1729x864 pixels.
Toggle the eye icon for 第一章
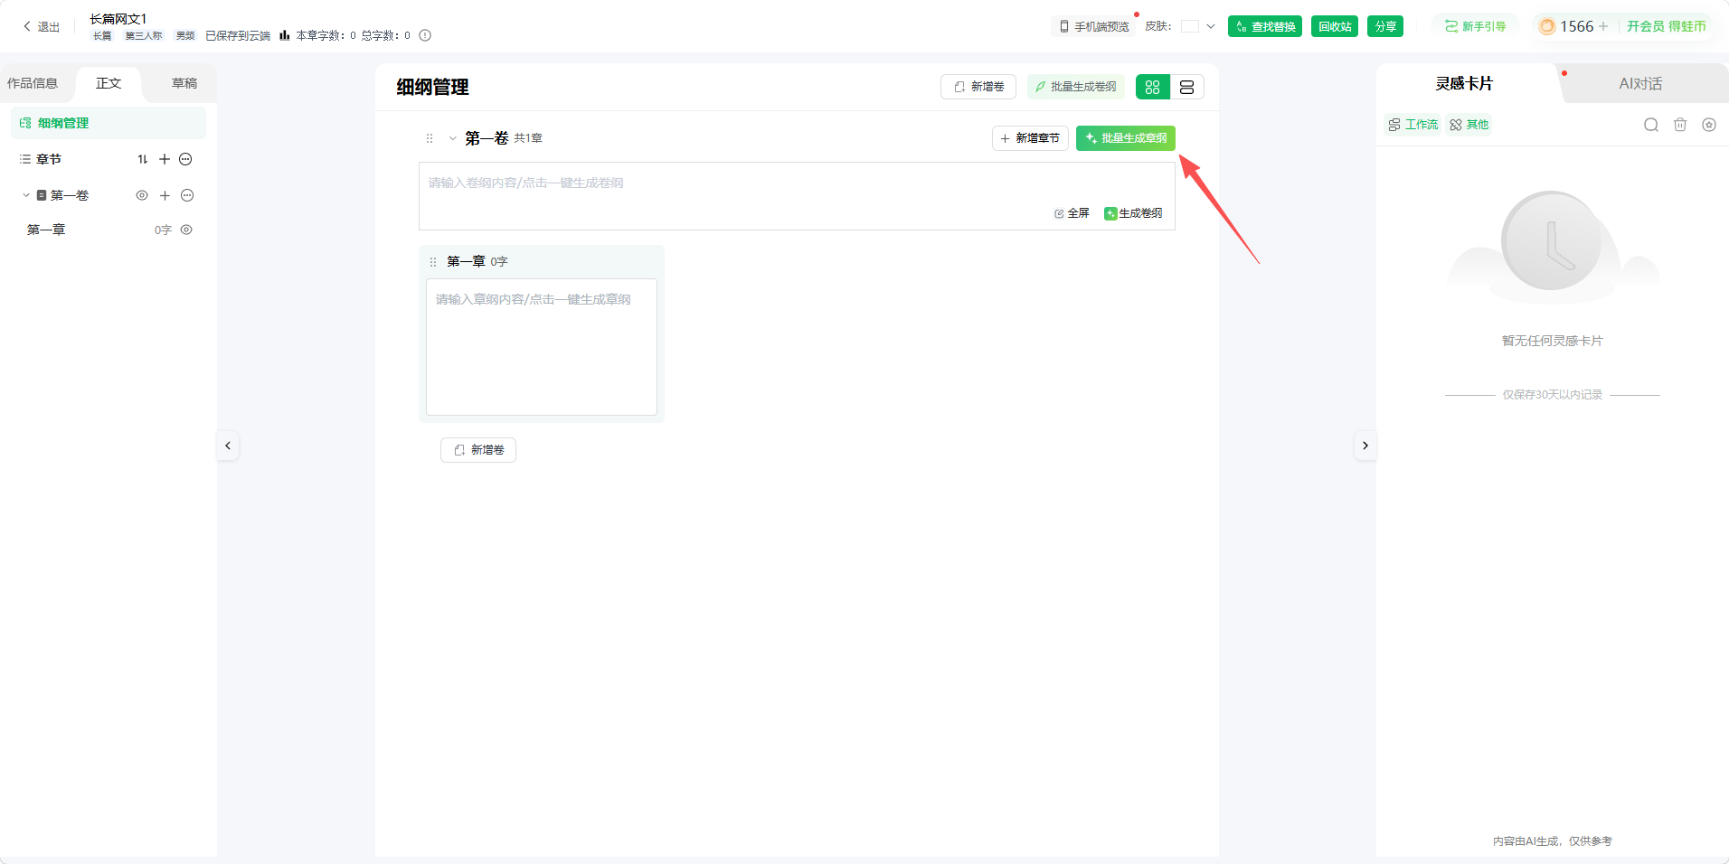[186, 230]
